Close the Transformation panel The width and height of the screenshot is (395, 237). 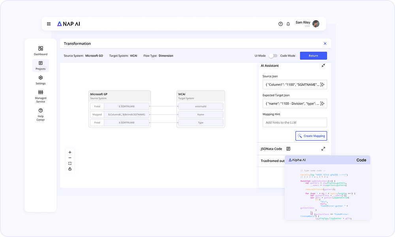(325, 43)
